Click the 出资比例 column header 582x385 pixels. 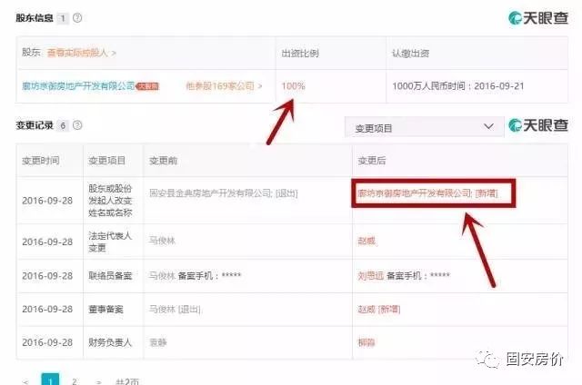[x=300, y=54]
